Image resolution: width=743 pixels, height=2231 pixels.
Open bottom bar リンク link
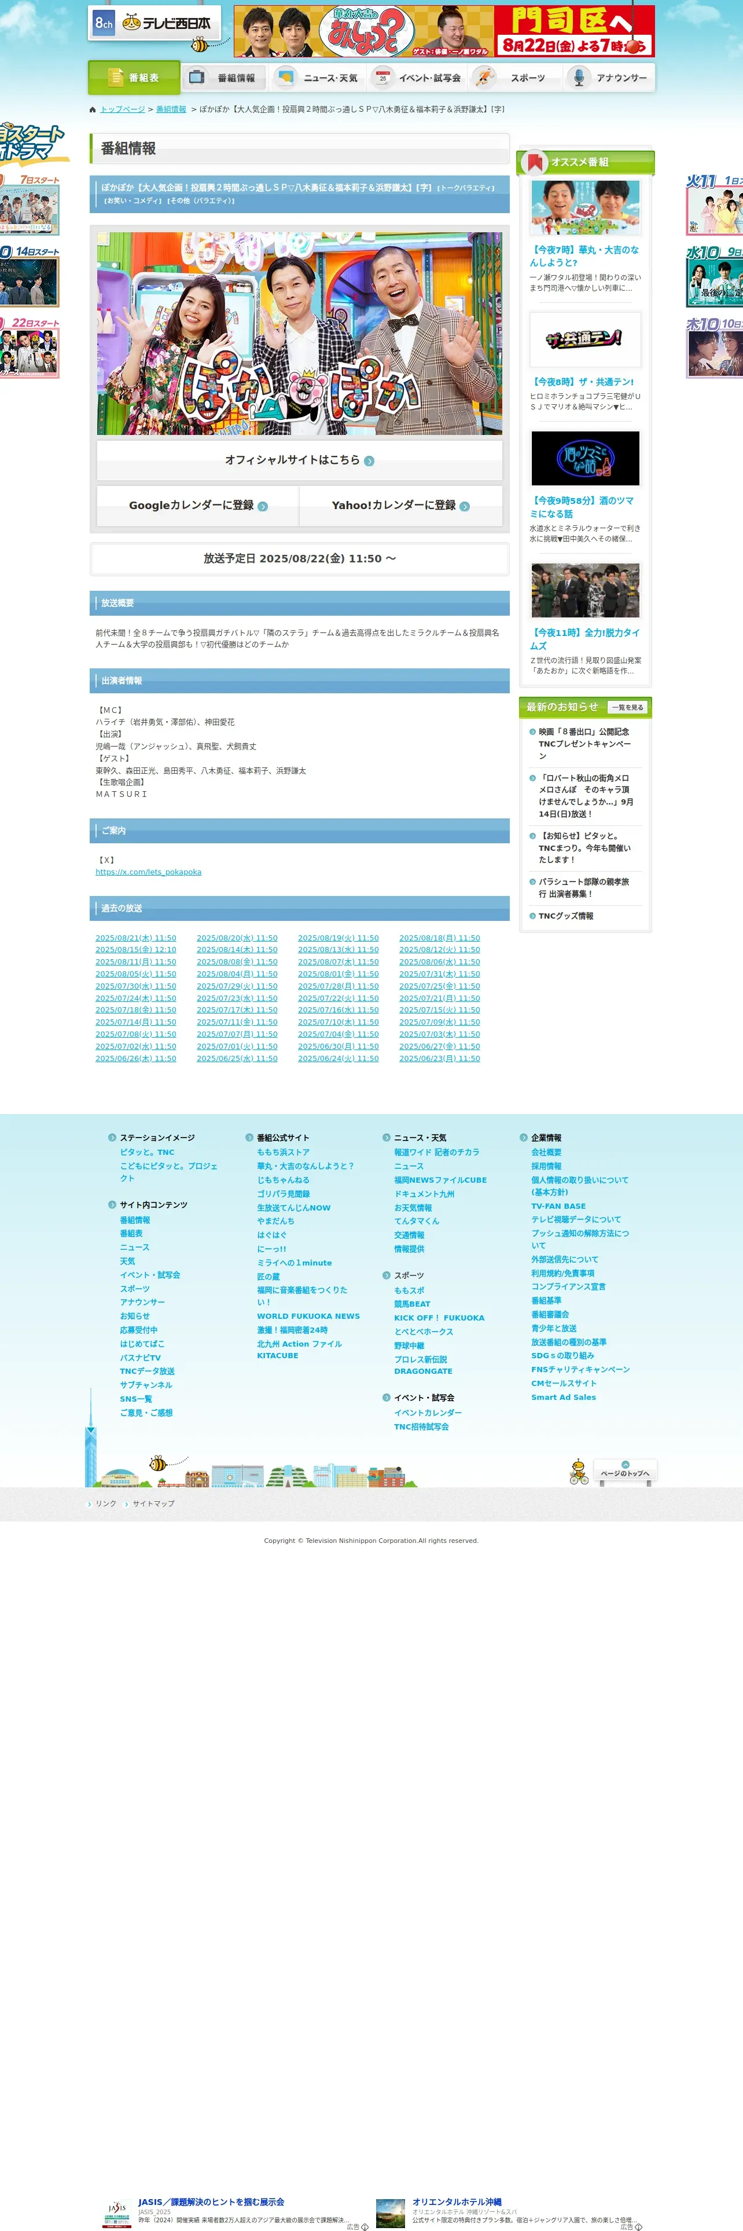(105, 1504)
